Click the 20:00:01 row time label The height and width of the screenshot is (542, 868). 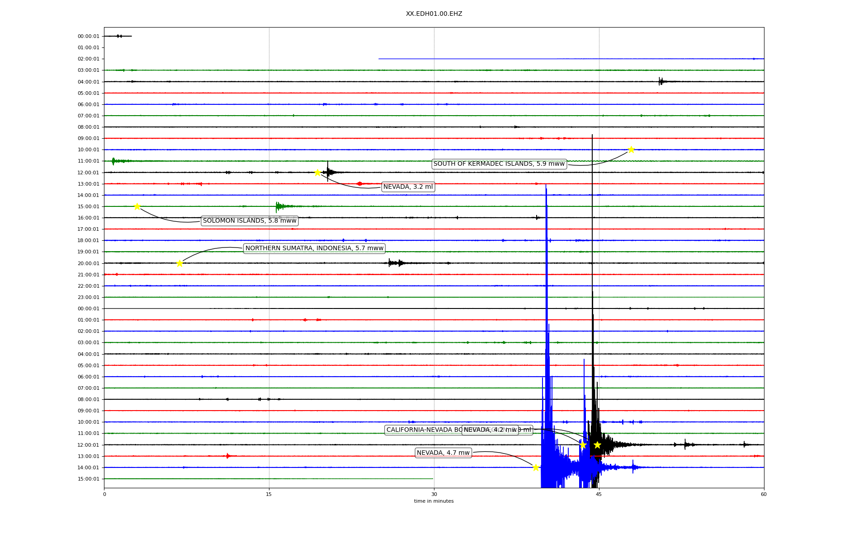(88, 263)
